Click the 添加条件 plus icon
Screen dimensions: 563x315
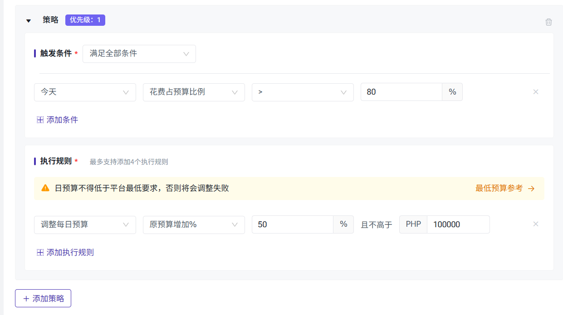pos(40,120)
